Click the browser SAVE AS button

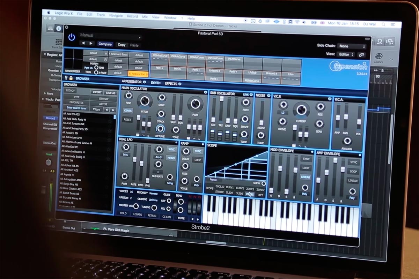click(110, 93)
